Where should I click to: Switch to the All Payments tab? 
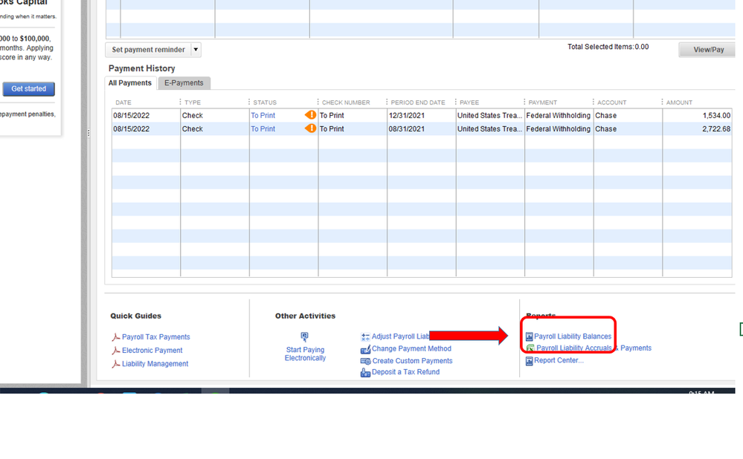130,83
